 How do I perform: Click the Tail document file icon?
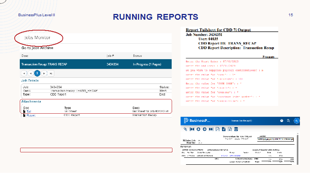pos(24,111)
